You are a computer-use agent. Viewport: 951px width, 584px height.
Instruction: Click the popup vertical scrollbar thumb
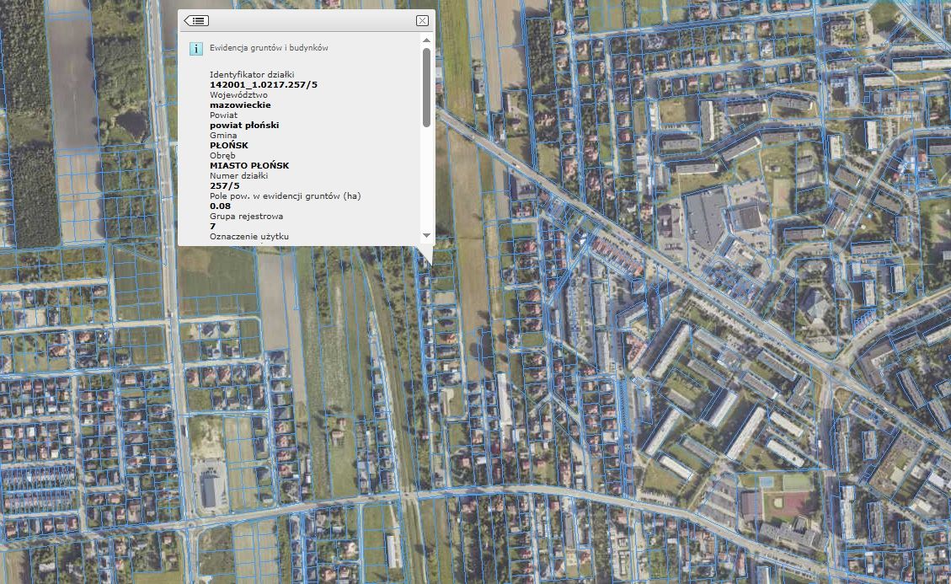[x=426, y=87]
